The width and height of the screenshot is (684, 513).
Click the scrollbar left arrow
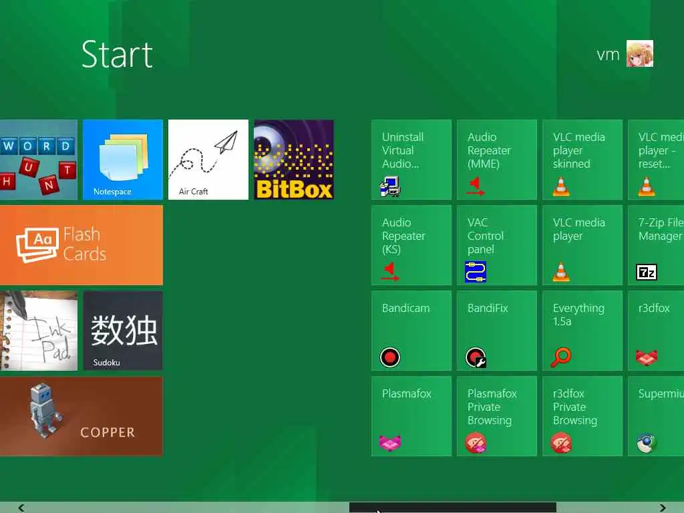pos(21,508)
